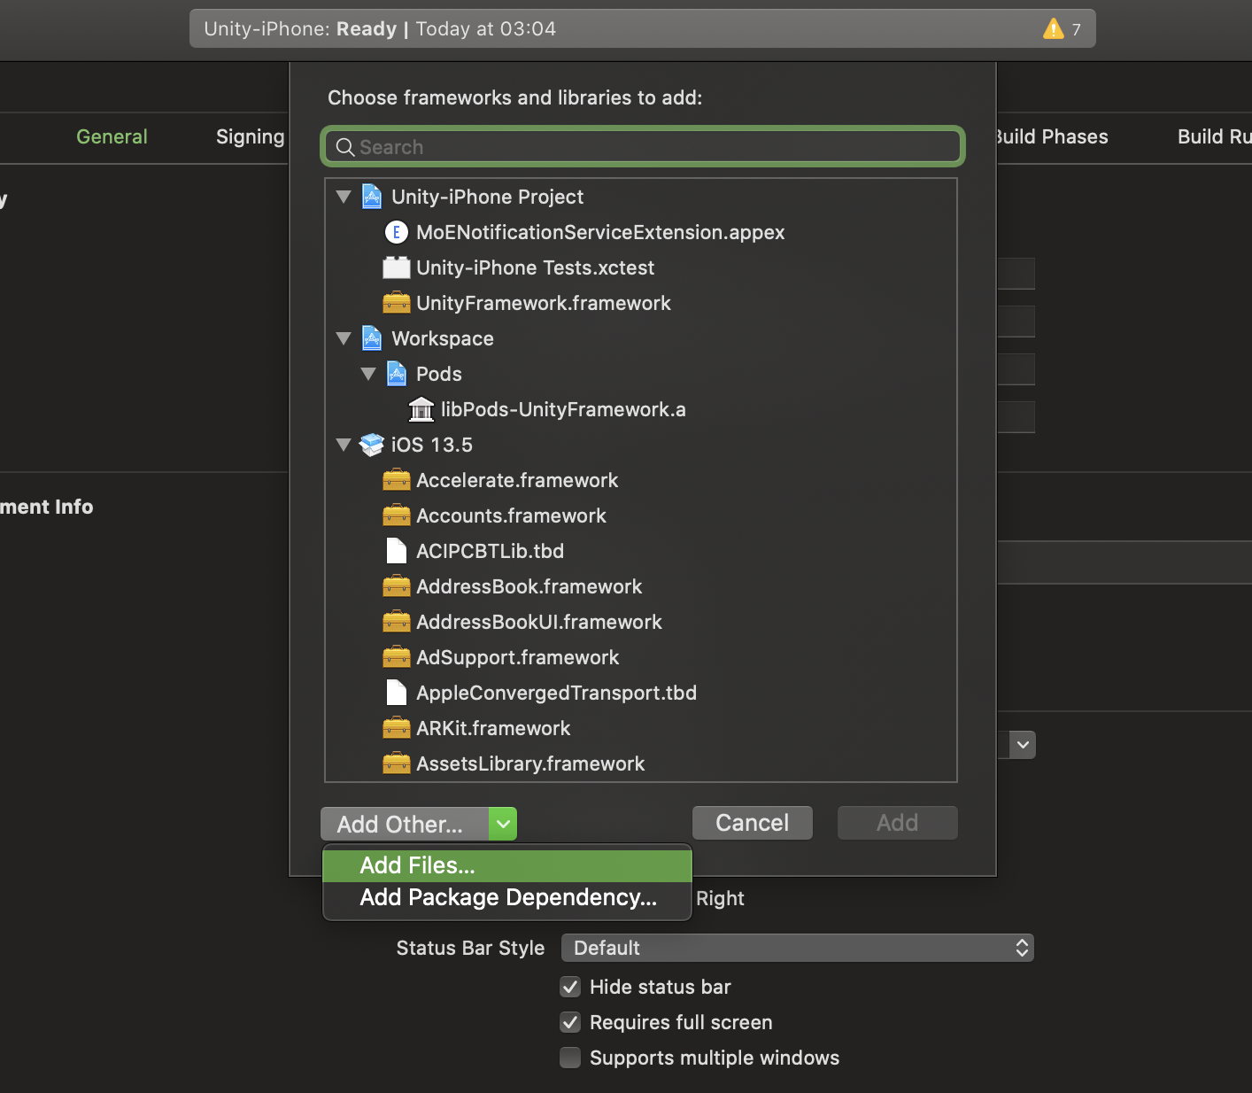Select MoENotificationServiceExtension.appex row text
Image resolution: width=1252 pixels, height=1093 pixels.
pos(600,232)
